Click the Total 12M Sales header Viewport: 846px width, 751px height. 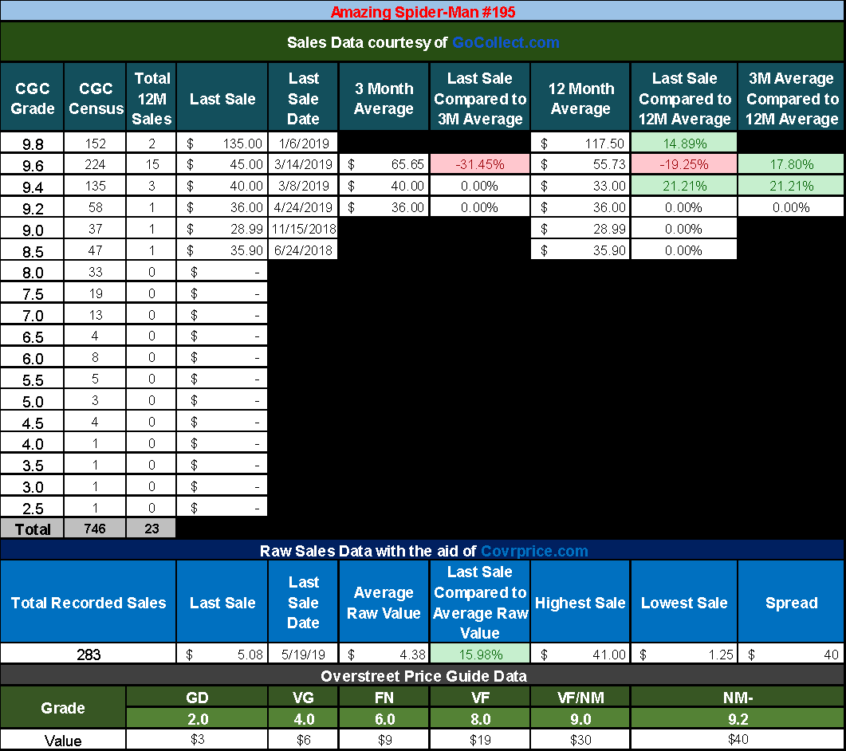[x=151, y=97]
